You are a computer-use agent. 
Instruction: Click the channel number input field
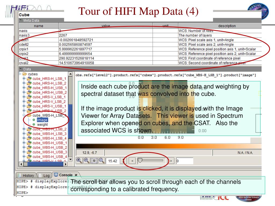point(185,161)
